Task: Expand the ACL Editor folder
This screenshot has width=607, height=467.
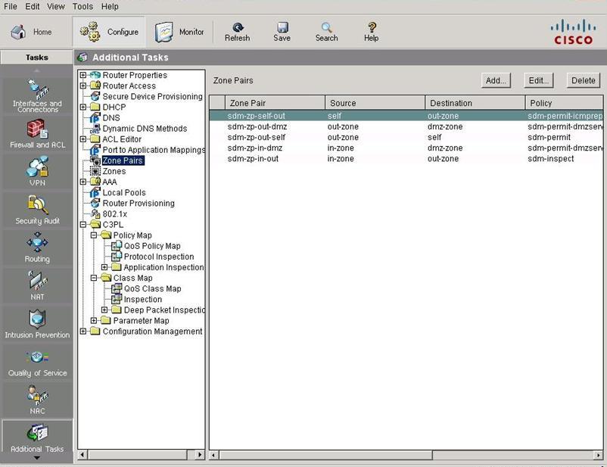Action: click(82, 139)
